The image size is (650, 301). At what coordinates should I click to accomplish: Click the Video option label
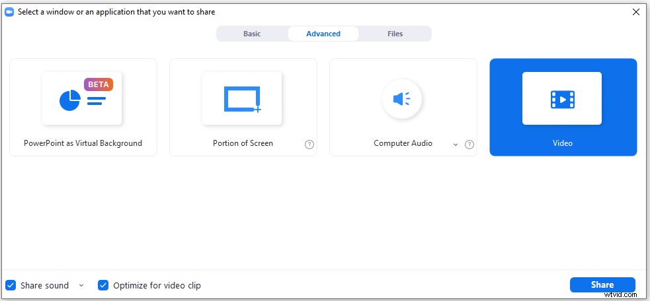[x=563, y=143]
